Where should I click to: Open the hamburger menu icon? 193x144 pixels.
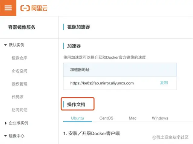point(8,8)
